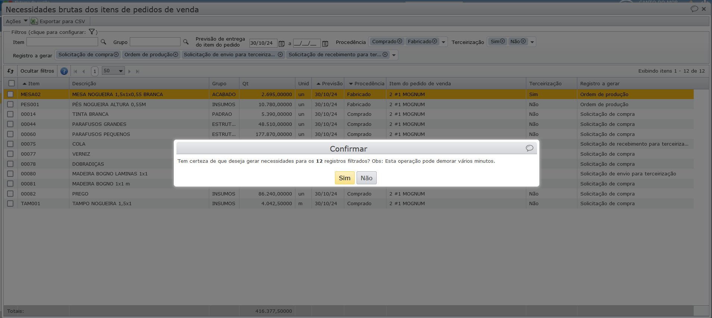Screen dimensions: 712x318
Task: Open window comment bubble icon in title bar
Action: pyautogui.click(x=694, y=9)
